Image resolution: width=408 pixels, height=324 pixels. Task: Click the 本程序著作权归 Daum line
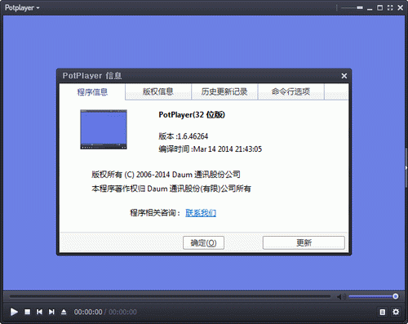[x=171, y=189]
